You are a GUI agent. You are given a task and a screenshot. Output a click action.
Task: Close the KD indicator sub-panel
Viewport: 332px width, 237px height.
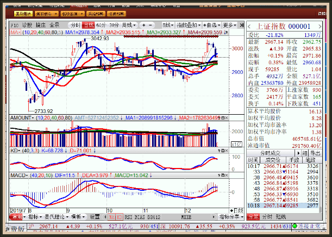227,151
